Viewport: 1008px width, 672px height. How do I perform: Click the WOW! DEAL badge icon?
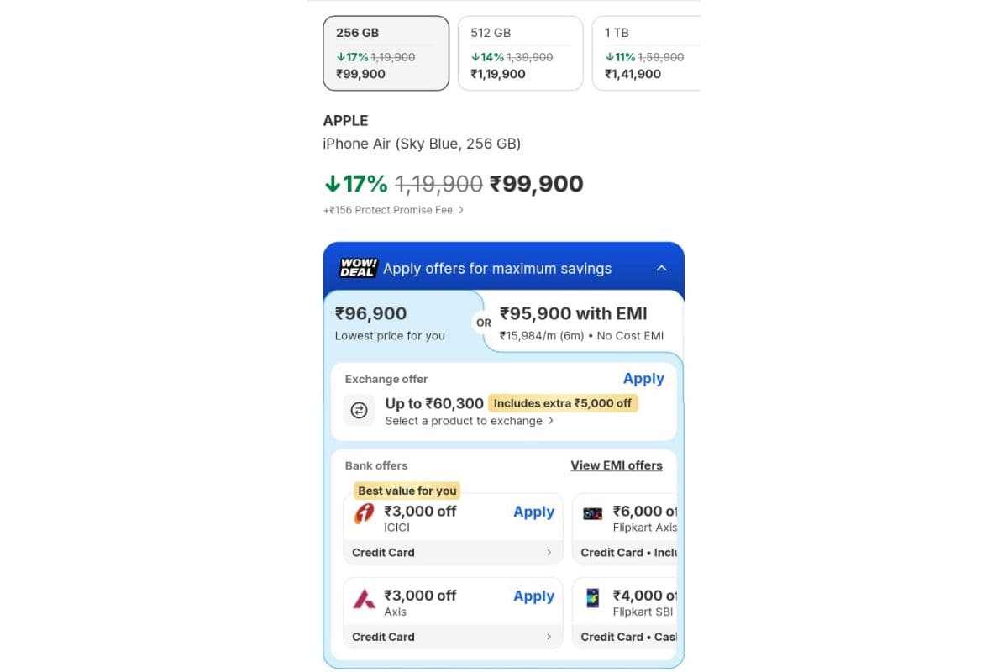pyautogui.click(x=358, y=268)
